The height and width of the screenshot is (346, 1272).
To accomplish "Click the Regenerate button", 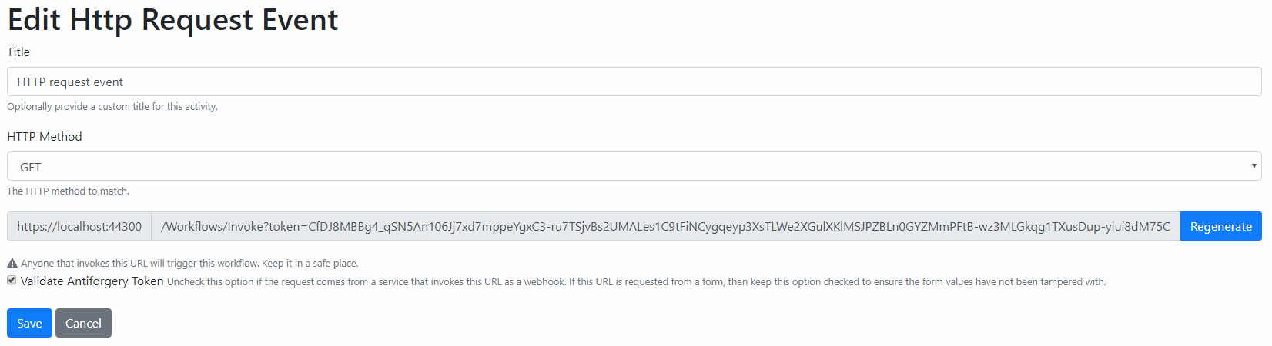I will click(1221, 226).
